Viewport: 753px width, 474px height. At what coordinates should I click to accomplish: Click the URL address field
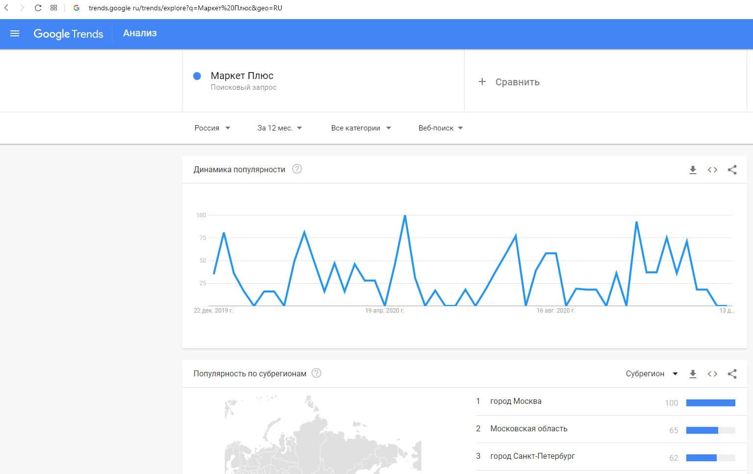click(185, 8)
